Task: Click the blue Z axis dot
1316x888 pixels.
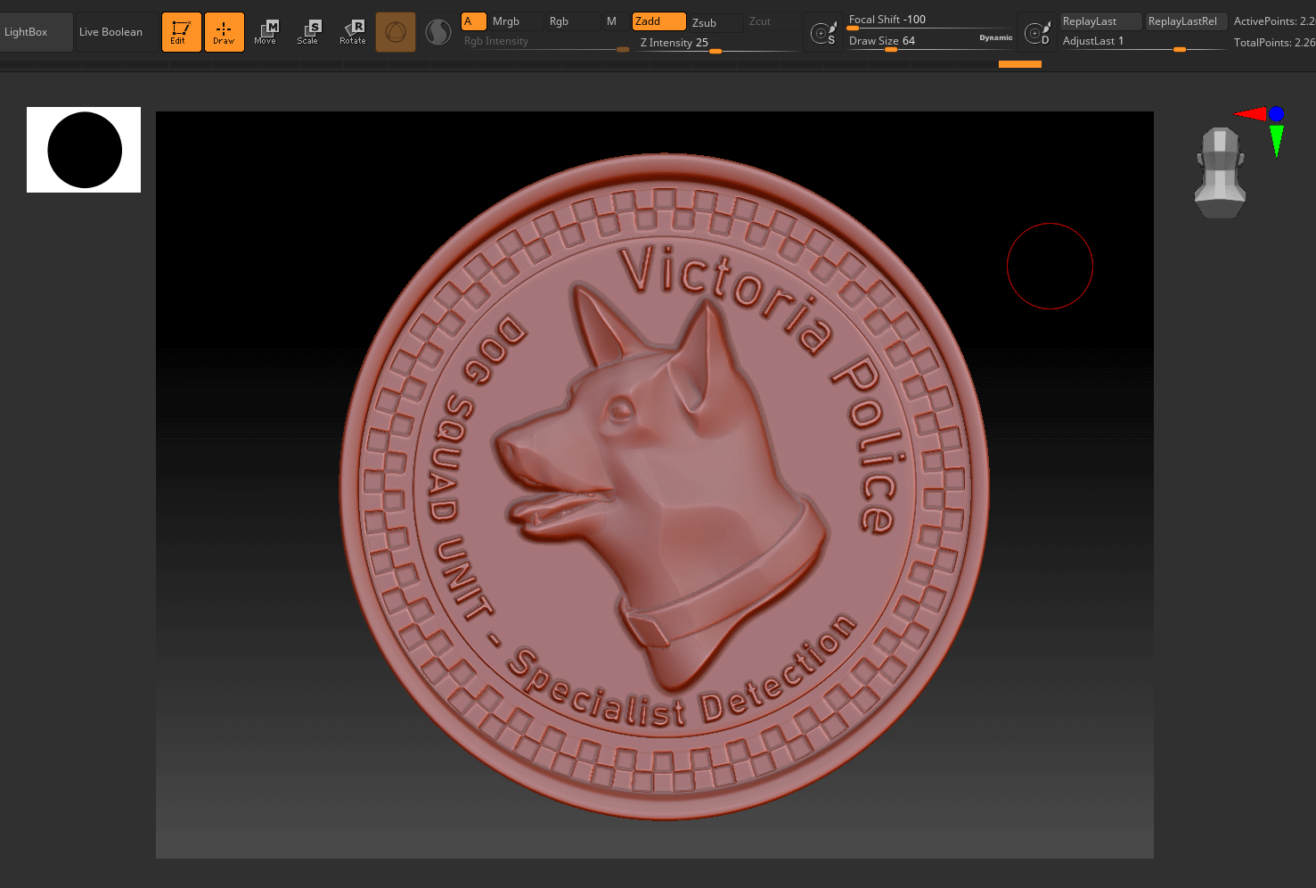Action: [x=1277, y=113]
